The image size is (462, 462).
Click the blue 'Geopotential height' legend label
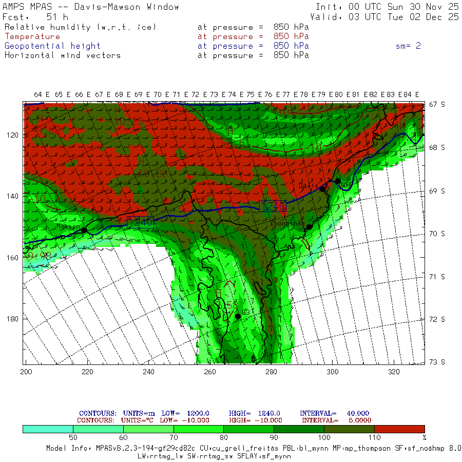point(52,46)
